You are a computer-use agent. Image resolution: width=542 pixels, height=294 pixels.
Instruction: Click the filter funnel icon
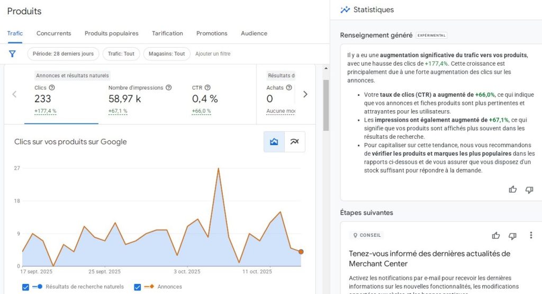12,54
